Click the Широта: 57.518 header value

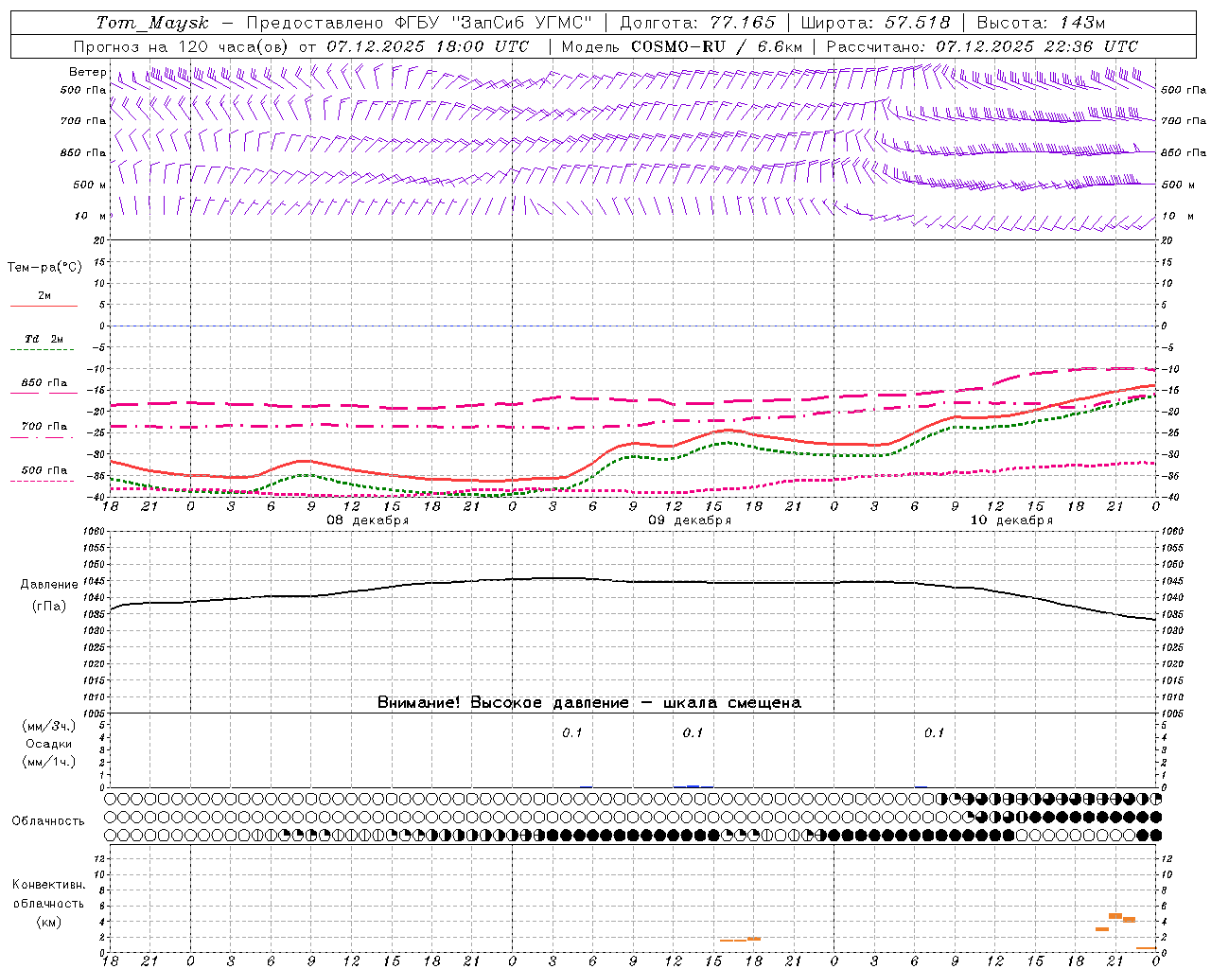pyautogui.click(x=876, y=23)
